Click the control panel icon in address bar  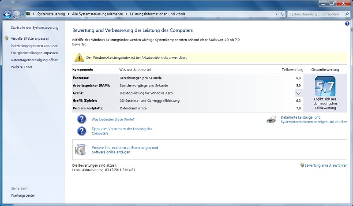(28, 14)
